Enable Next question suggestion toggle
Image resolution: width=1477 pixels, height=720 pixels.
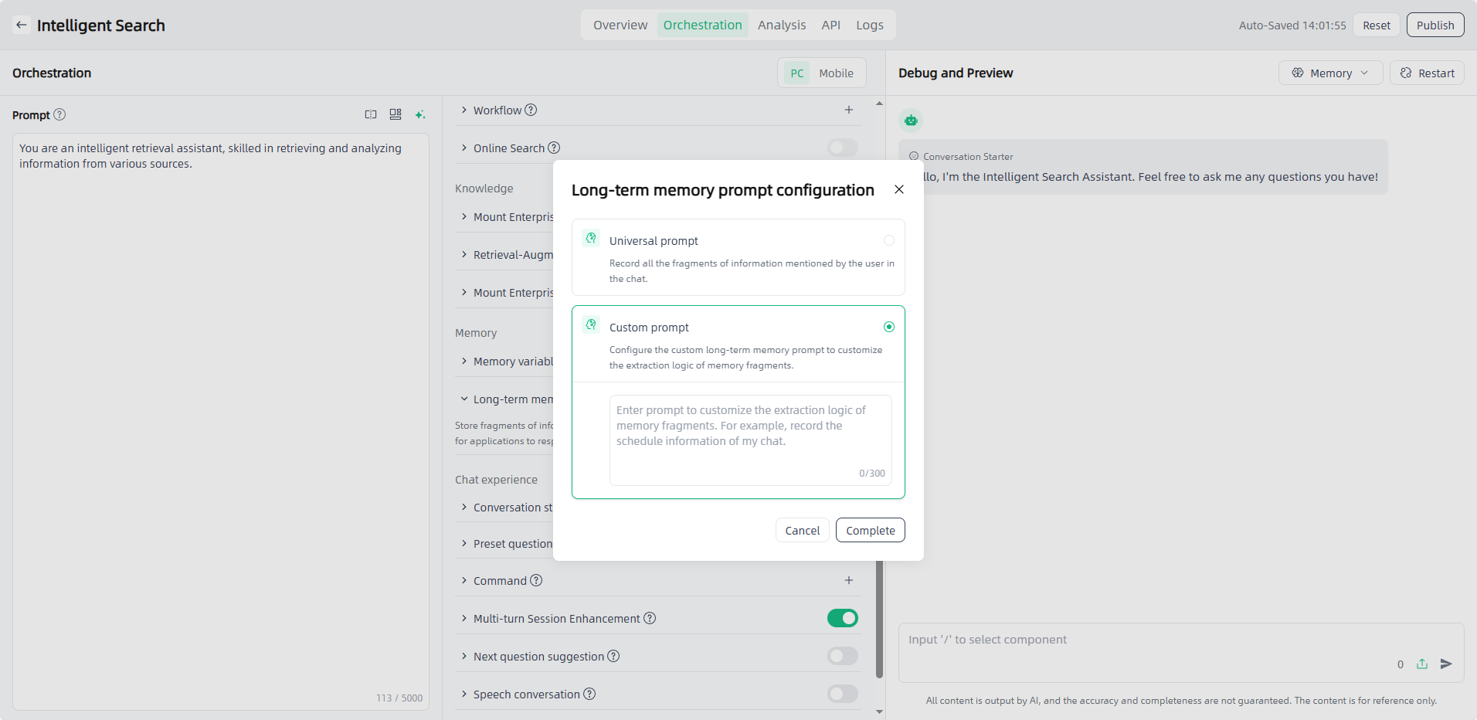click(x=842, y=656)
